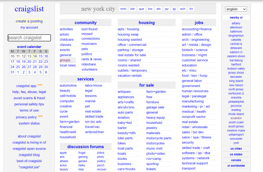Select day 14 in event calendar
This screenshot has width=263, height=172.
click(x=34, y=56)
